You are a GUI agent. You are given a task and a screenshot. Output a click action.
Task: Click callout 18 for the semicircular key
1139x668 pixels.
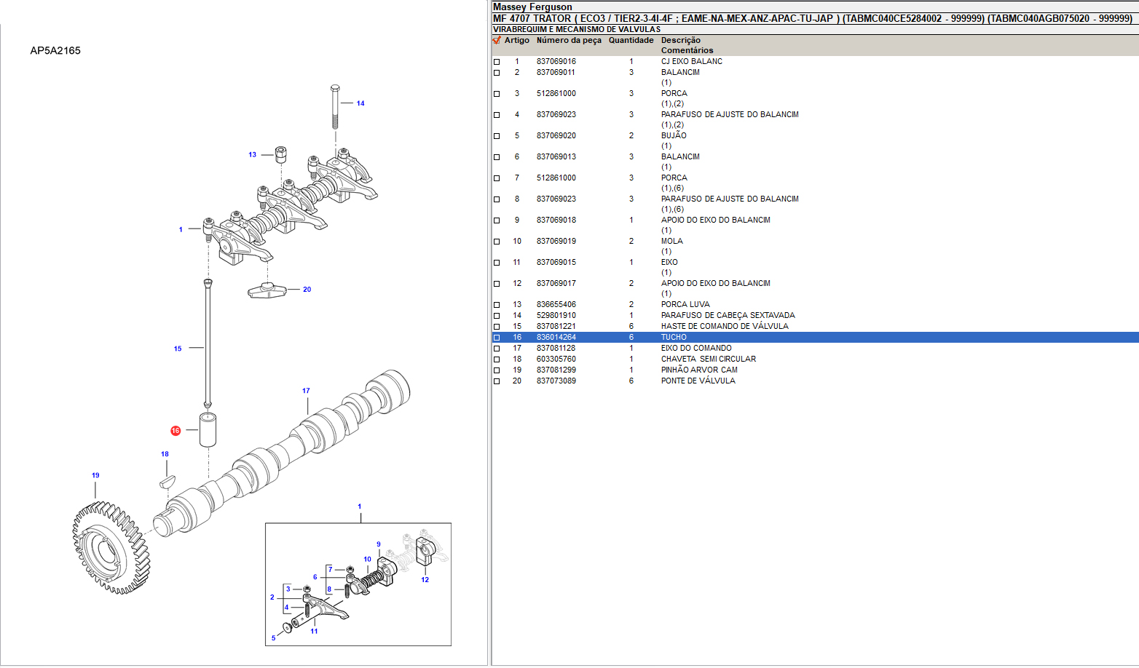(x=165, y=454)
